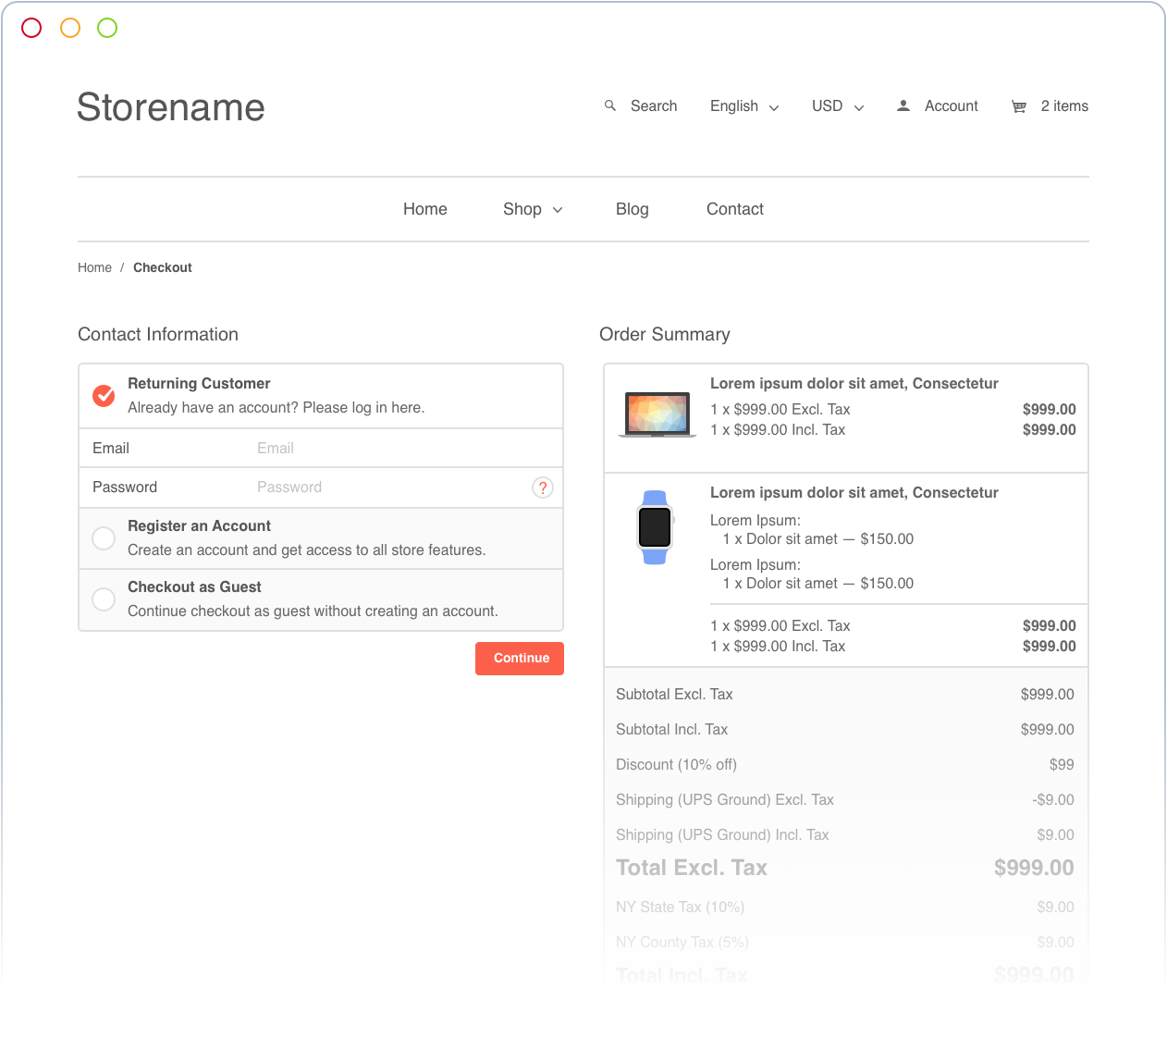Click the Home breadcrumb link

click(x=94, y=267)
